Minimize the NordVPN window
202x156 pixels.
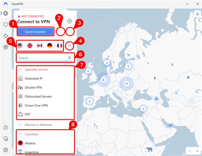[x=188, y=4]
